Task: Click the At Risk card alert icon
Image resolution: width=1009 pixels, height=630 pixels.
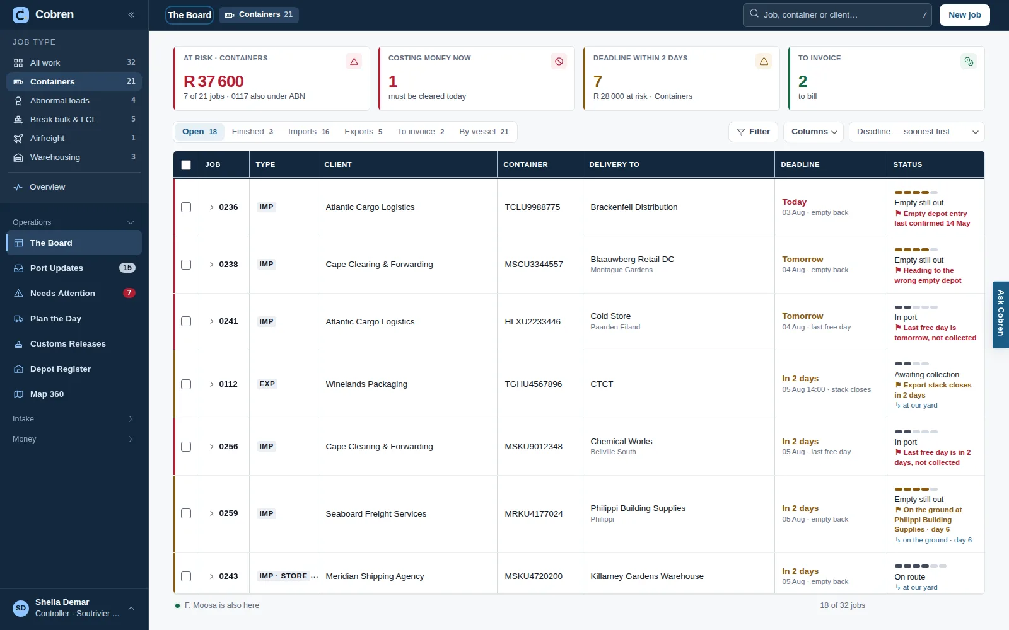Action: pyautogui.click(x=354, y=62)
